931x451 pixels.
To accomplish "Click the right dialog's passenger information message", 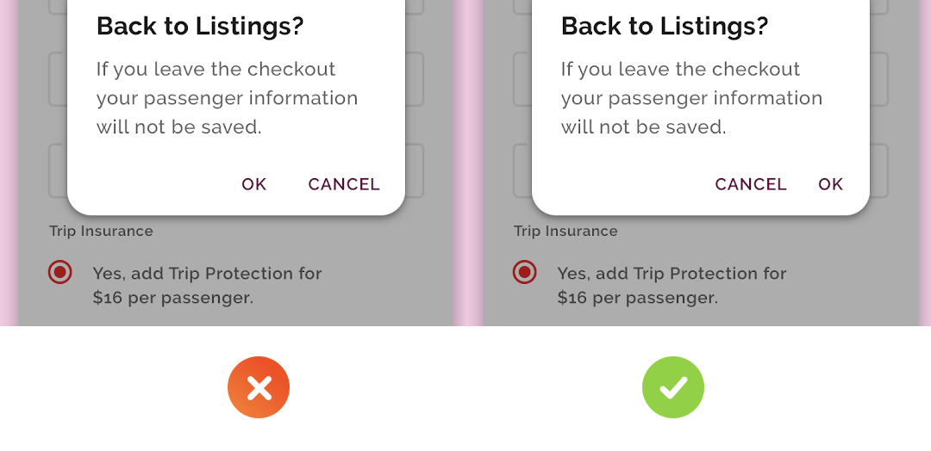I will tap(691, 98).
